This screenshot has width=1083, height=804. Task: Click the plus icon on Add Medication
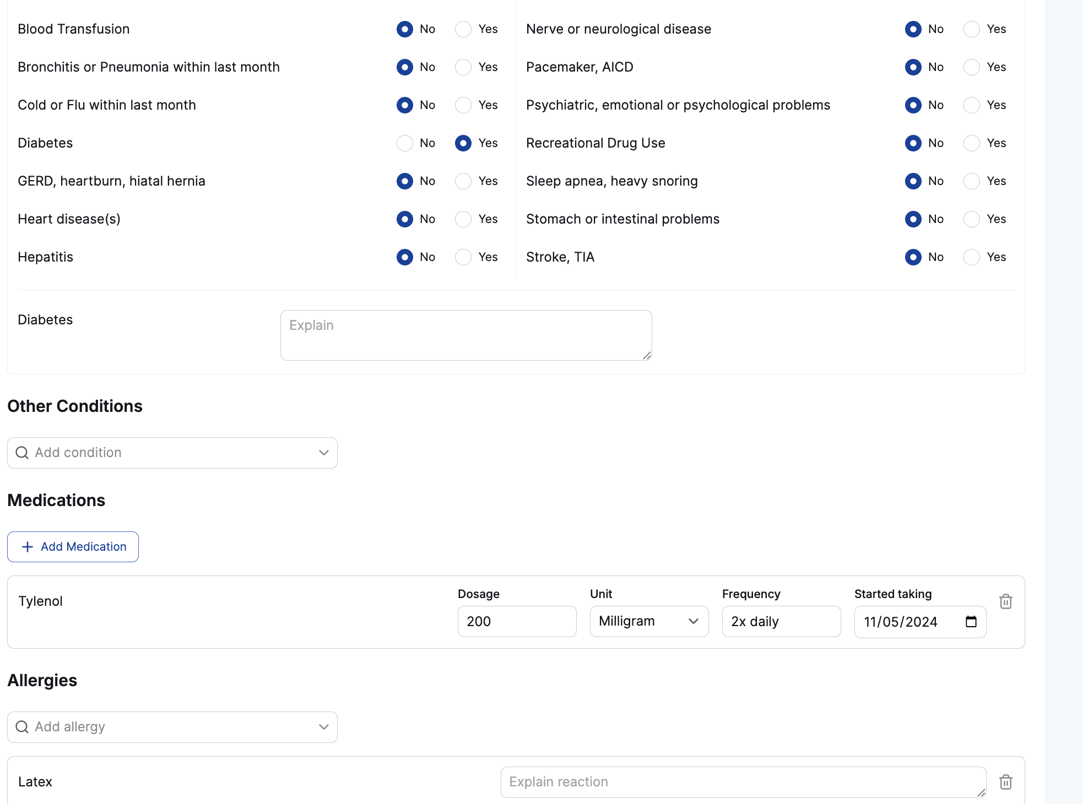pyautogui.click(x=28, y=547)
